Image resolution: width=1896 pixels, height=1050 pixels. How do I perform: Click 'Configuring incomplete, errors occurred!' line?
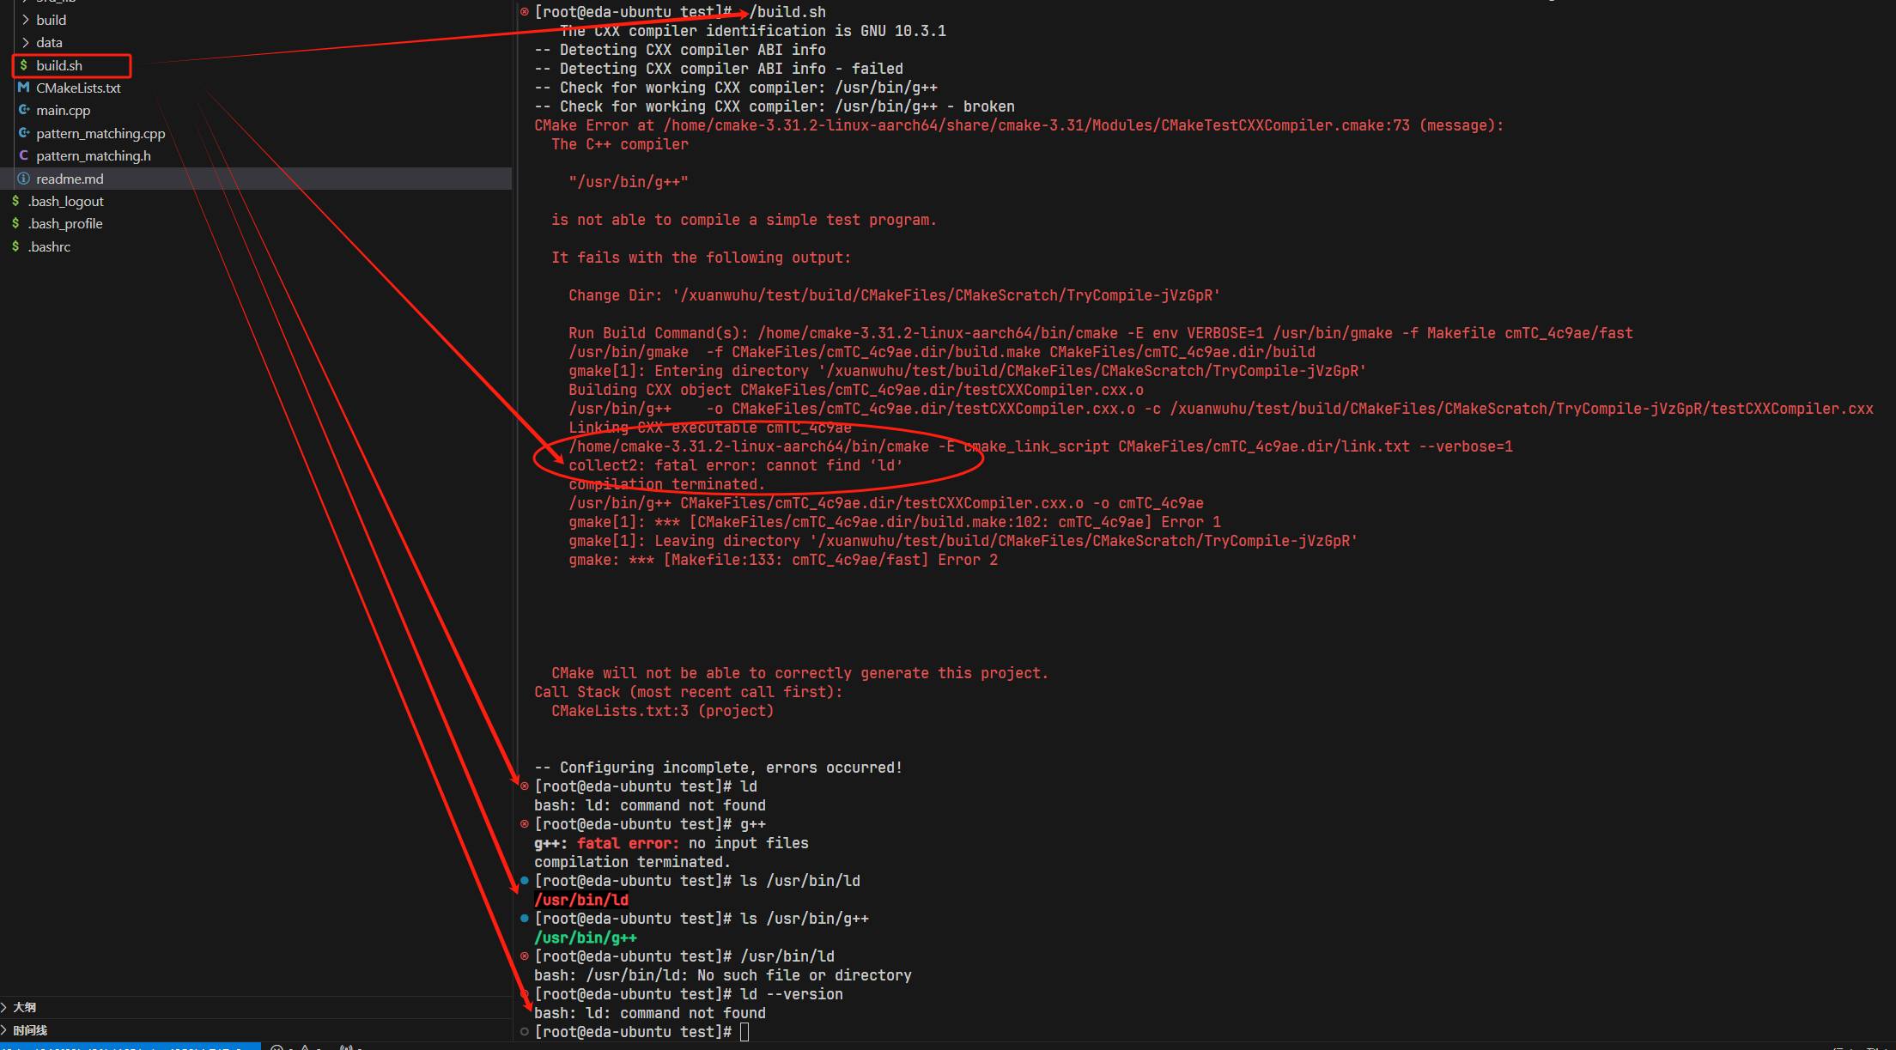719,768
